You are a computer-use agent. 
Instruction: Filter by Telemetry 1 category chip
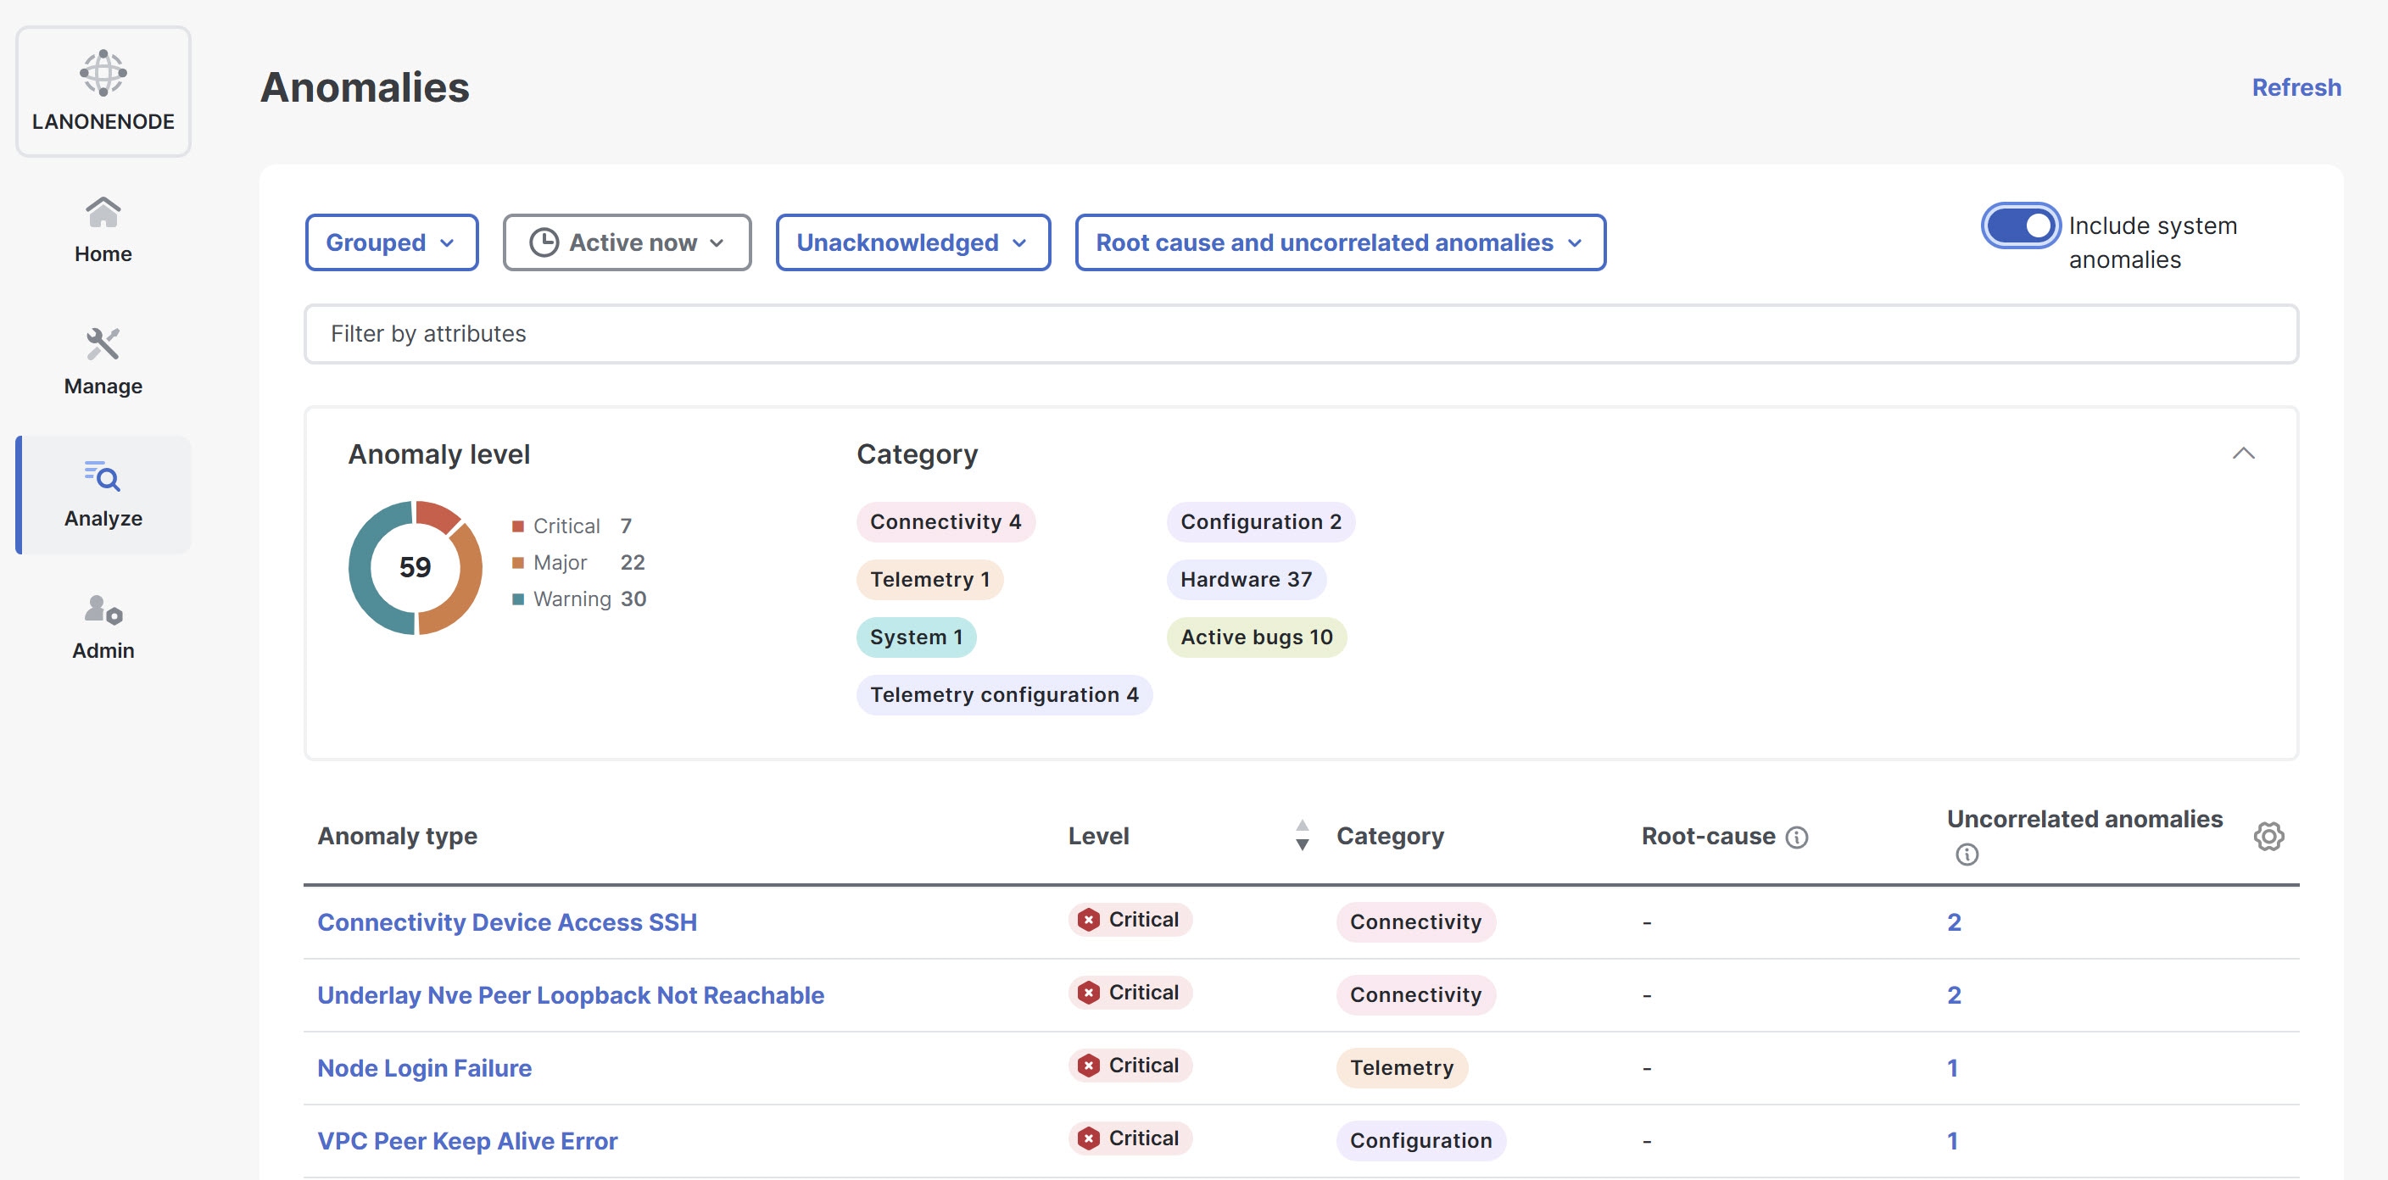coord(929,579)
